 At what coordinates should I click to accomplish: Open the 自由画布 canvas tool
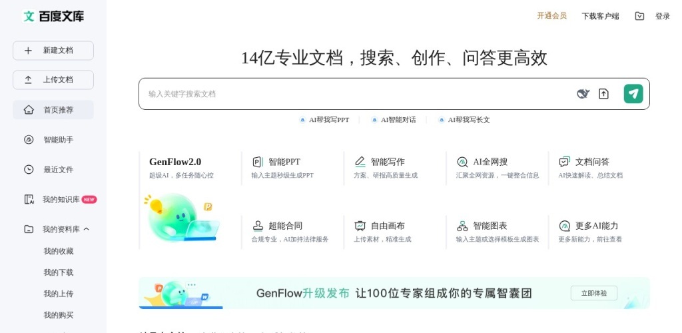(x=387, y=226)
